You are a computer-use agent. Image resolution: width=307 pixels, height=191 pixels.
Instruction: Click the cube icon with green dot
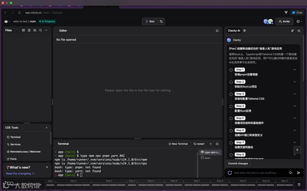[245, 31]
